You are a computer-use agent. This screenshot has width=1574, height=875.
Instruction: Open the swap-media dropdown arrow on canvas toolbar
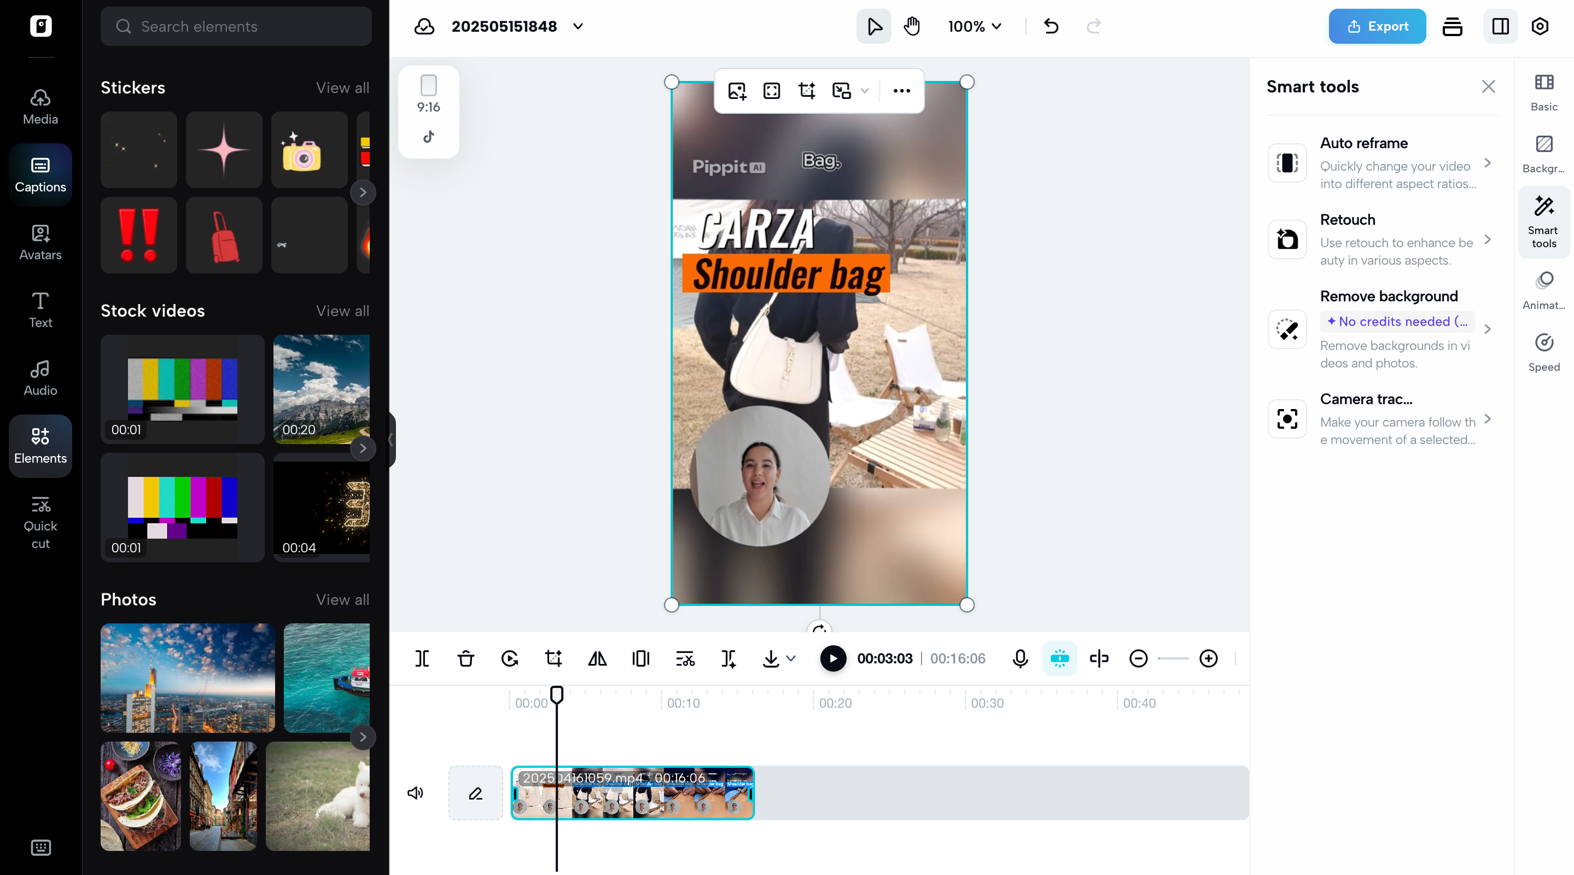865,91
